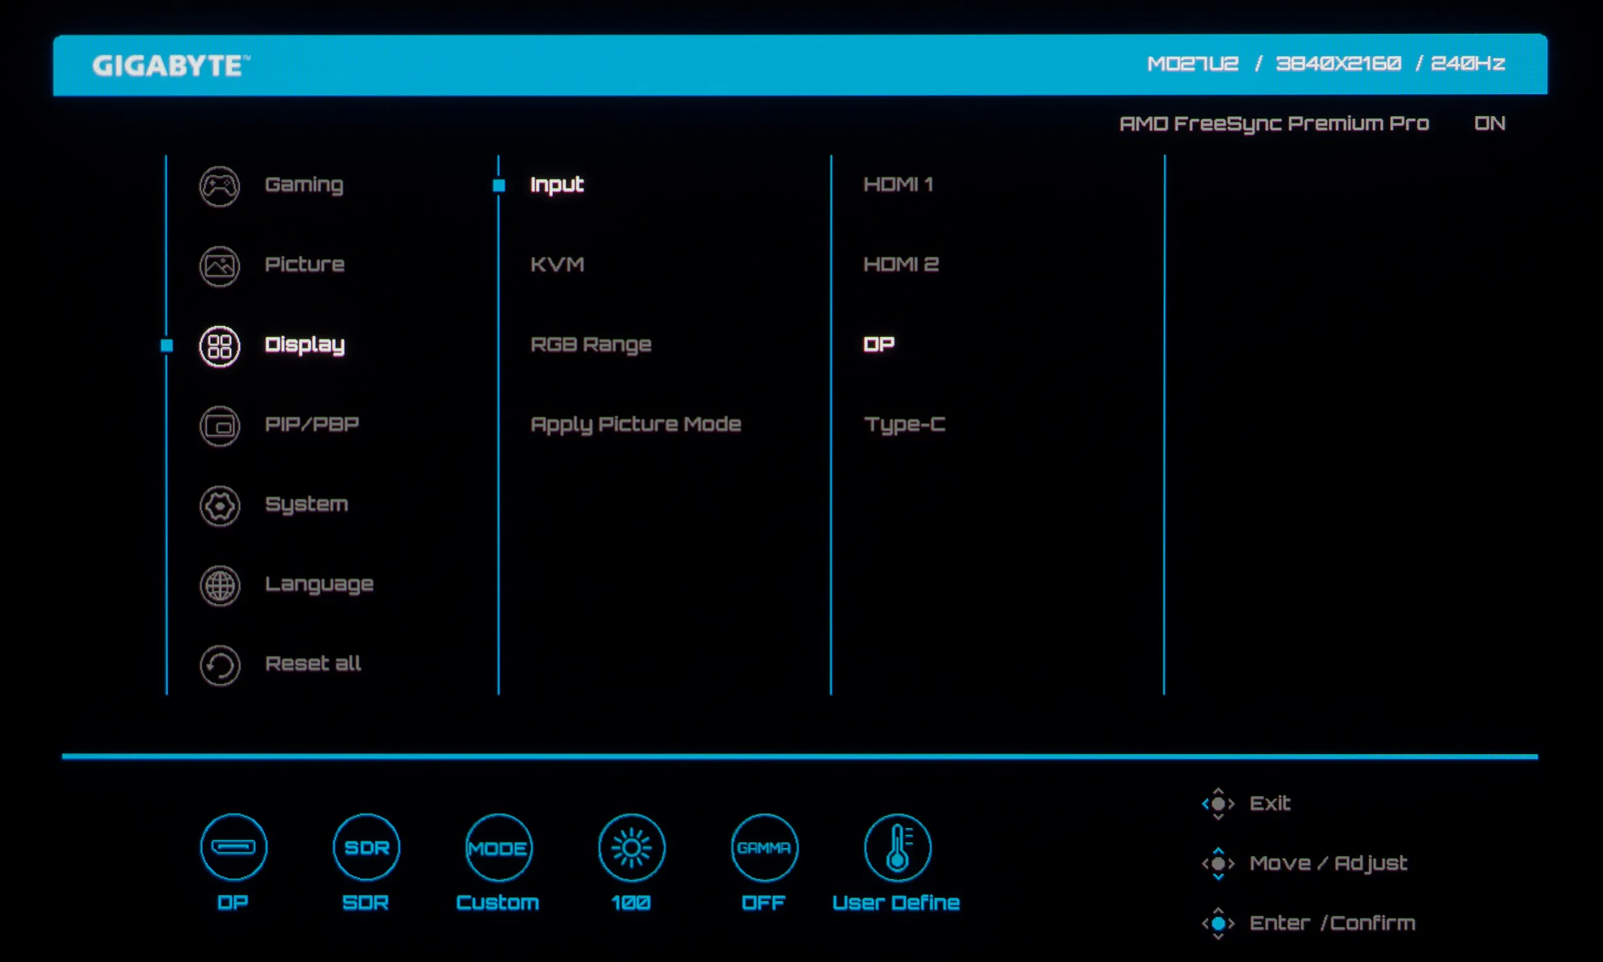Click the Gaming controller icon
Screen dimensions: 1603x962
pyautogui.click(x=219, y=186)
